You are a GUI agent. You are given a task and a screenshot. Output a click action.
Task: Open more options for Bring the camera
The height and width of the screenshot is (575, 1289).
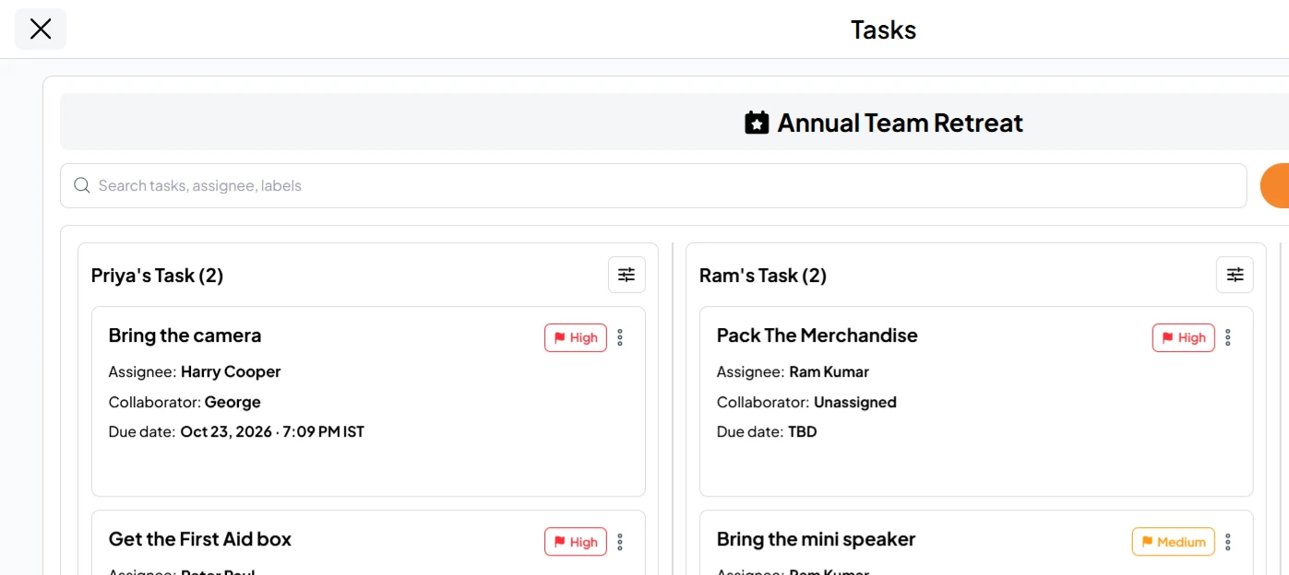pos(620,338)
